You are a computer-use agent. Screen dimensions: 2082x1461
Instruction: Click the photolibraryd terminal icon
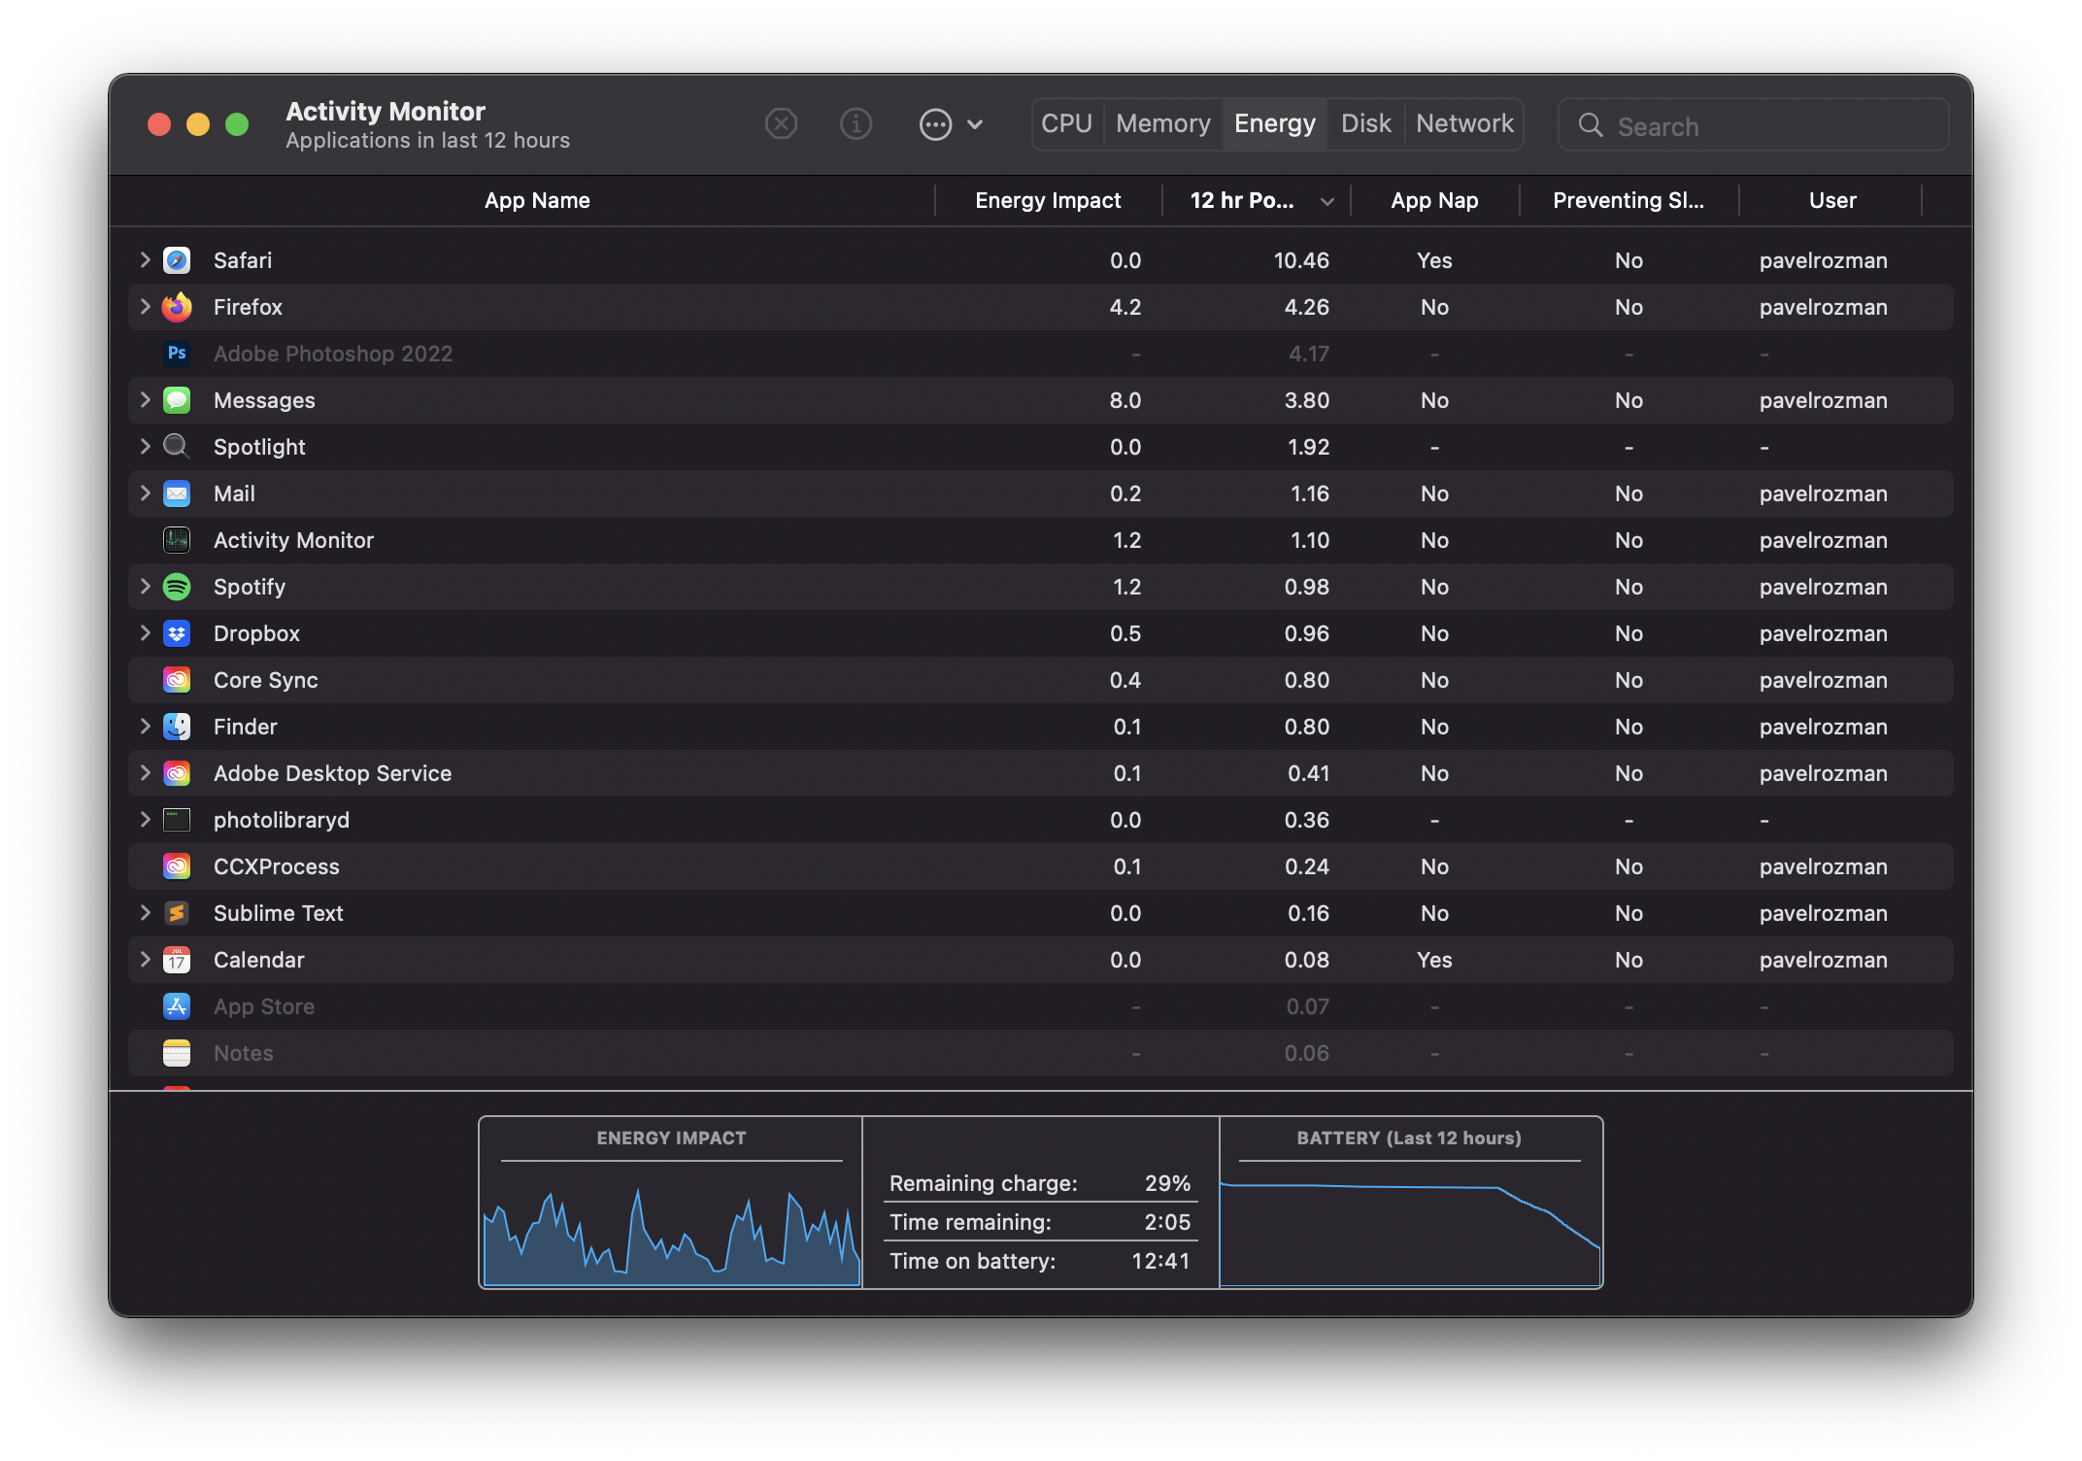[x=177, y=820]
